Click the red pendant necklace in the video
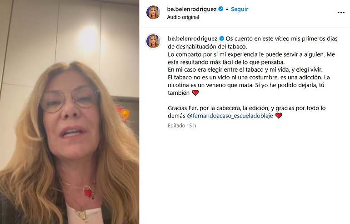Viewport: 350px width, 224px height. coord(88,192)
